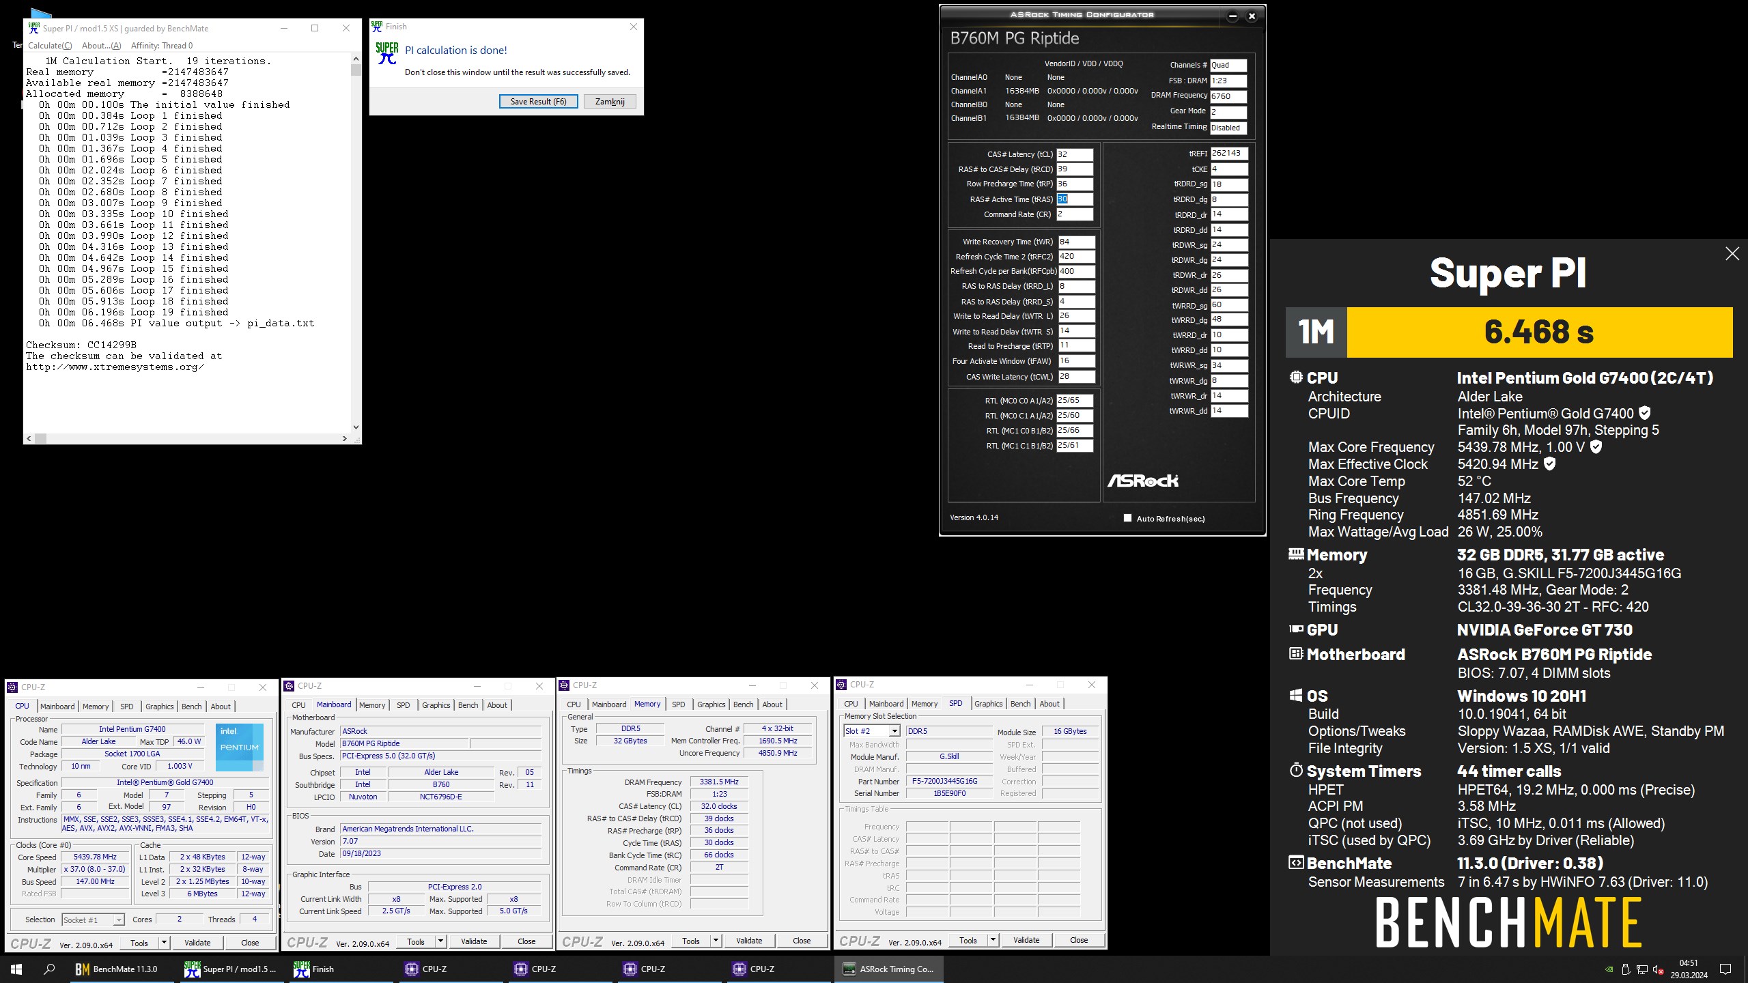This screenshot has width=1748, height=983.
Task: Click DRAM Frequency 3381.5 MHz in CPU-Z
Action: point(719,782)
